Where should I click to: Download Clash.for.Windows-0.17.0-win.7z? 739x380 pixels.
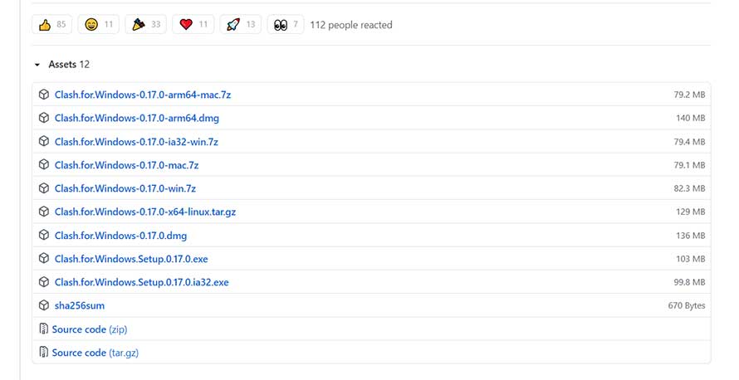coord(125,188)
